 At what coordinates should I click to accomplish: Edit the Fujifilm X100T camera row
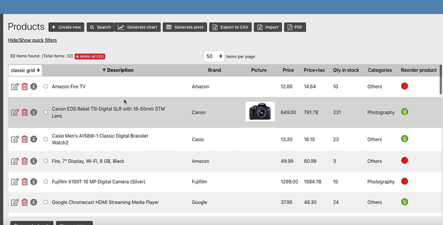[x=15, y=182]
